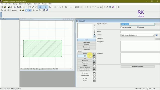Open new window for 3D View

[94, 81]
